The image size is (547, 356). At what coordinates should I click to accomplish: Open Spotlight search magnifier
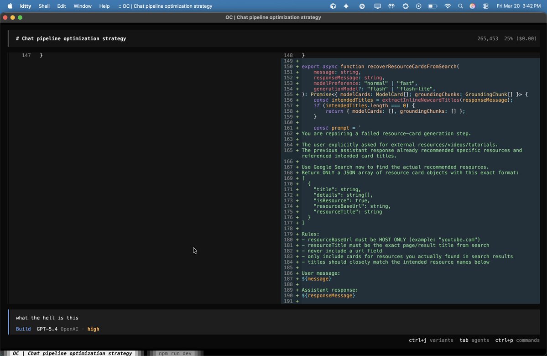pyautogui.click(x=460, y=6)
